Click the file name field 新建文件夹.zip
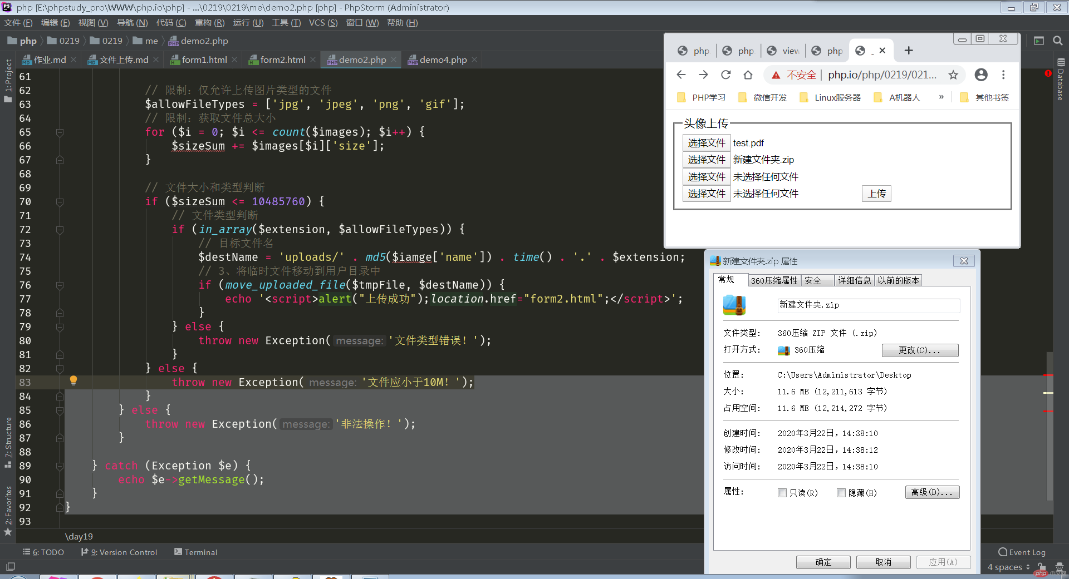Image resolution: width=1069 pixels, height=579 pixels. point(868,305)
